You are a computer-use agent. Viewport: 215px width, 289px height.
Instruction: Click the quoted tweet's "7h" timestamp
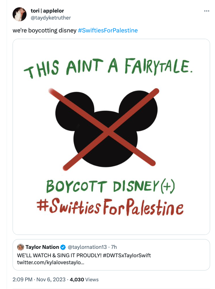click(114, 247)
